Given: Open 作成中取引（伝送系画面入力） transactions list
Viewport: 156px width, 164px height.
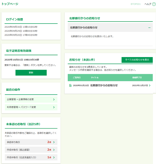Looking at the screenshot, I should (31, 157).
